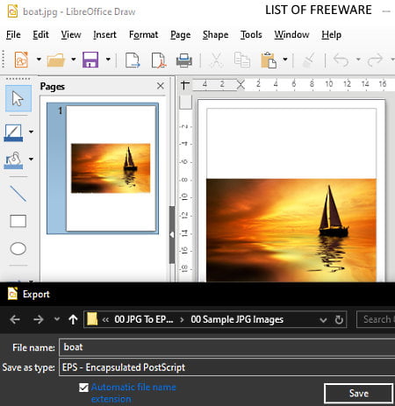
Task: Click the Up one level arrow
Action: 73,319
